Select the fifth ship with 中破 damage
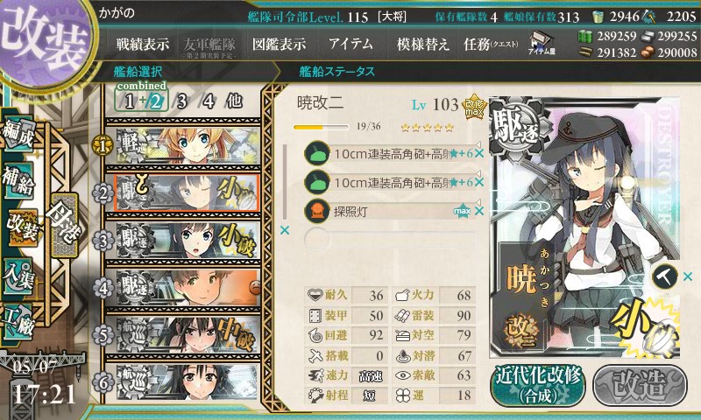This screenshot has height=420, width=701. pyautogui.click(x=183, y=335)
